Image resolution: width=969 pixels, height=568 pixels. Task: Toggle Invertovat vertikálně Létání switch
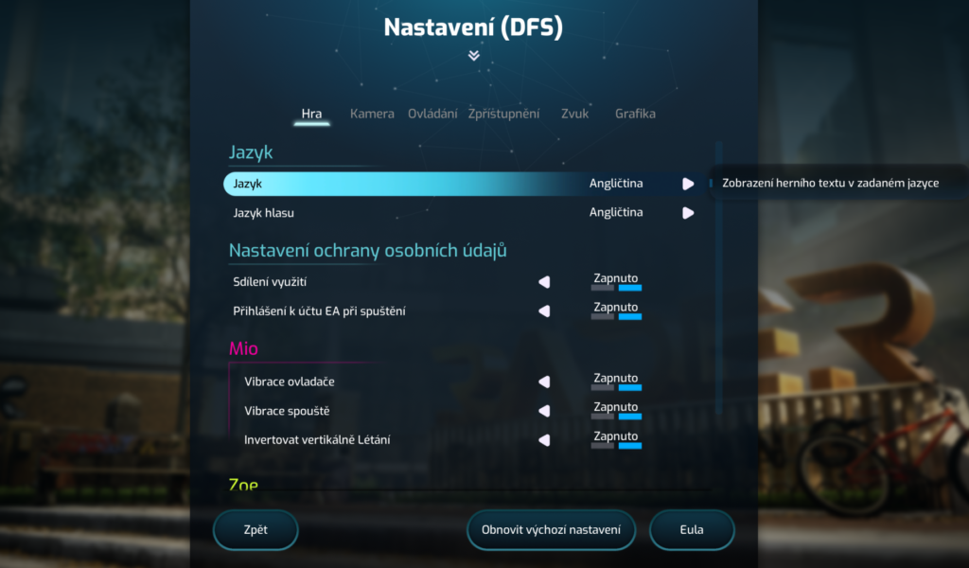616,446
